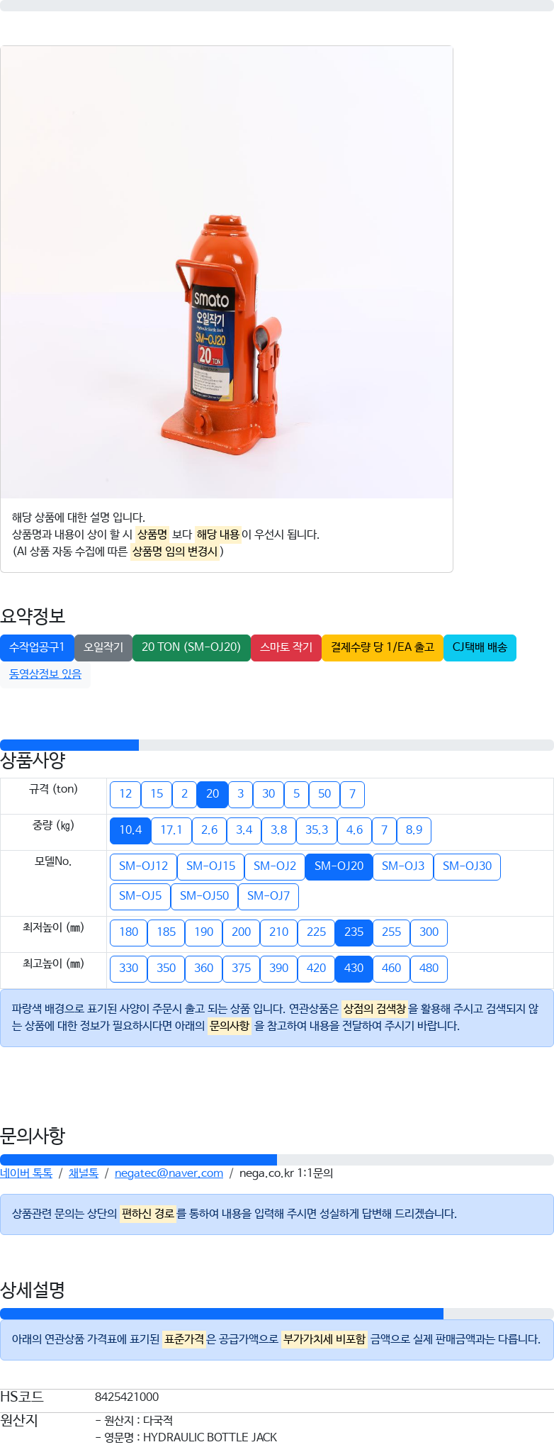
Task: Click the 네이버 톡톡 inquiry link
Action: pyautogui.click(x=26, y=1173)
